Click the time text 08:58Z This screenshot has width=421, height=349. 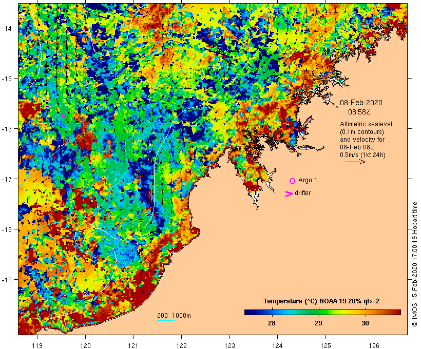click(x=359, y=112)
